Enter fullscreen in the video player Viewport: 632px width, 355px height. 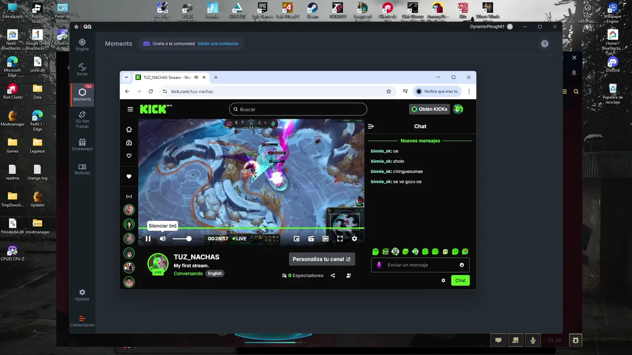point(340,239)
